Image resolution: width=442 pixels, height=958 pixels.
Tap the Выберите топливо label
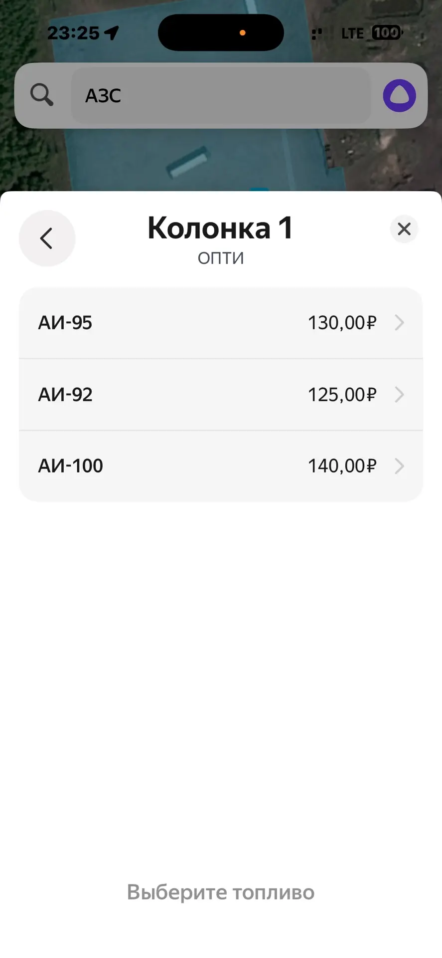(x=221, y=892)
